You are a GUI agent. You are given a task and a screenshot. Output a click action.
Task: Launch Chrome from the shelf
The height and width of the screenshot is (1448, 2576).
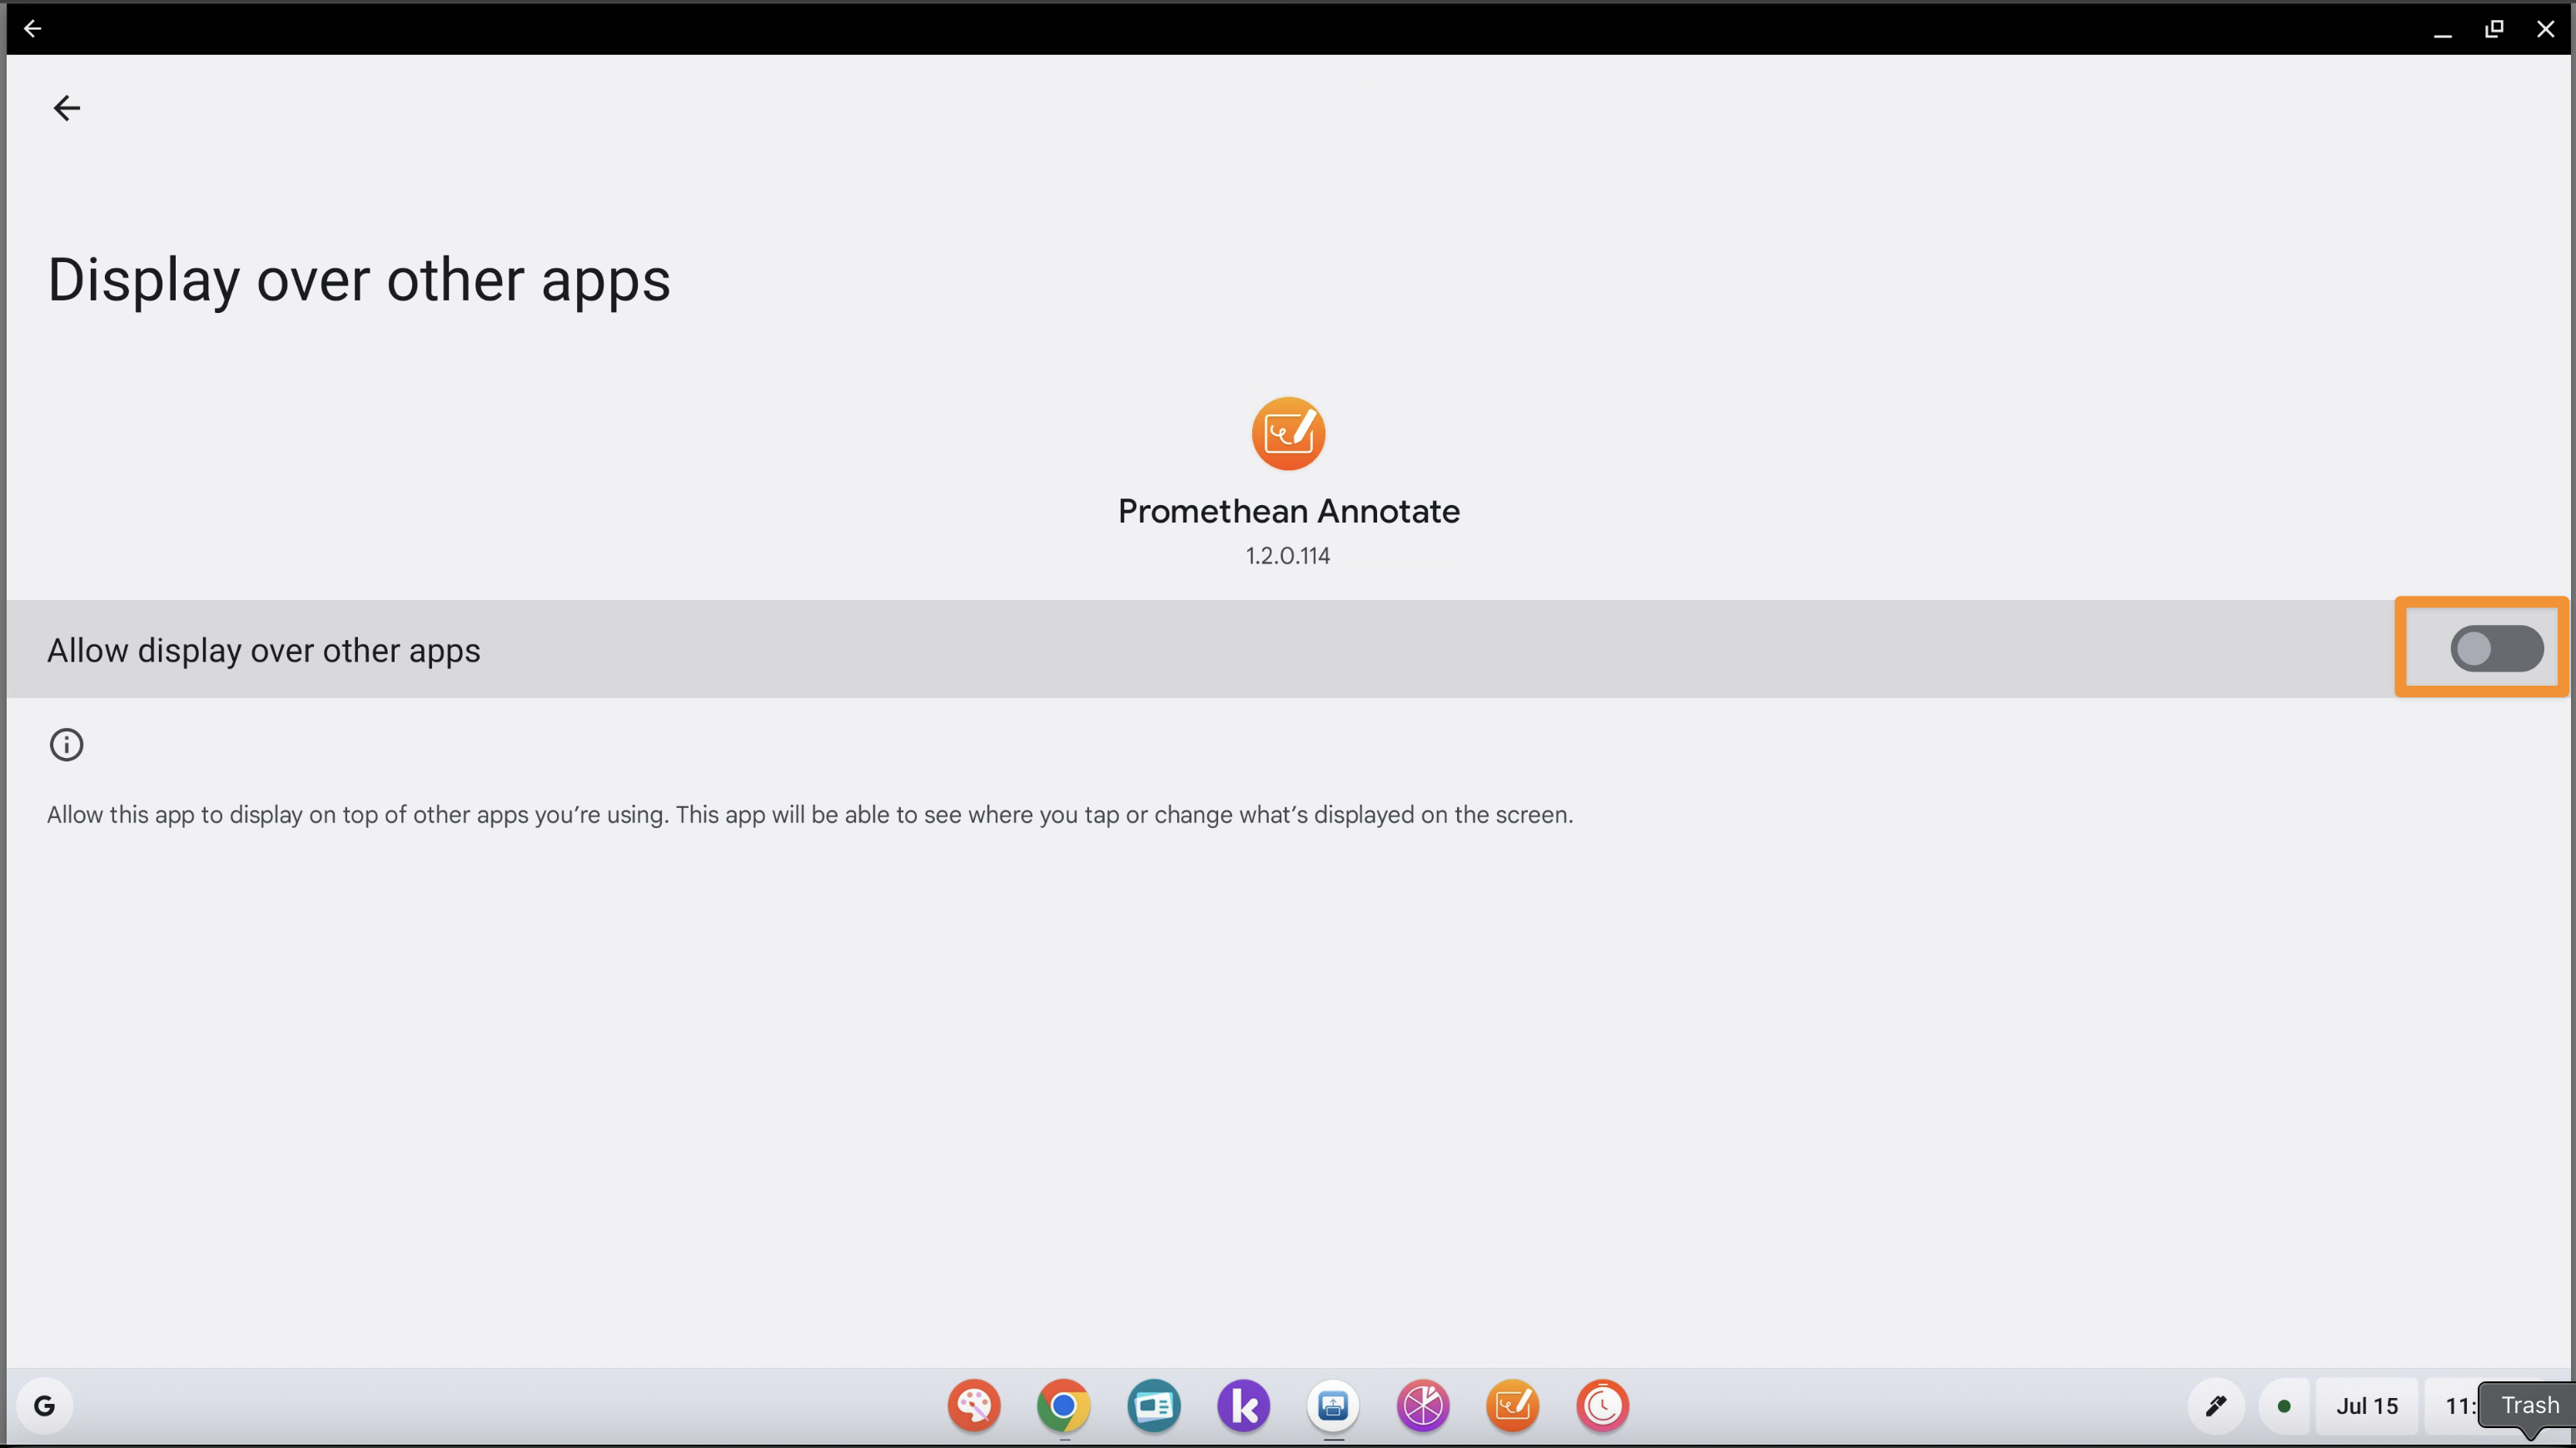(1063, 1406)
